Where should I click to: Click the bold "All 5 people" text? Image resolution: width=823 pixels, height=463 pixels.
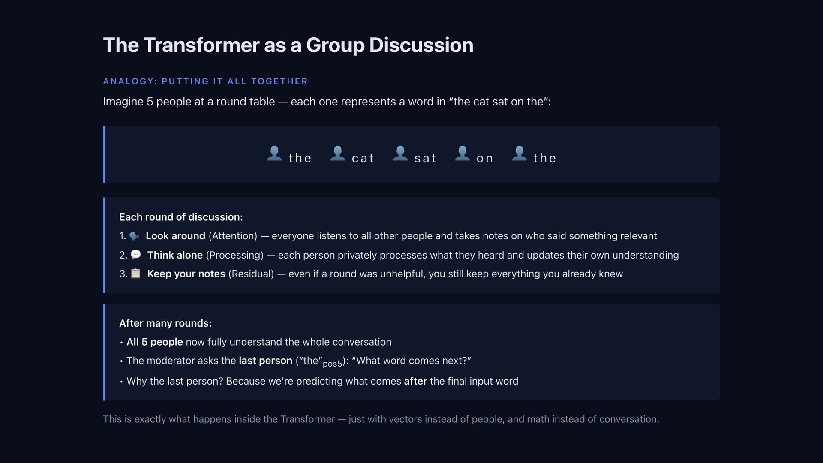(x=154, y=342)
